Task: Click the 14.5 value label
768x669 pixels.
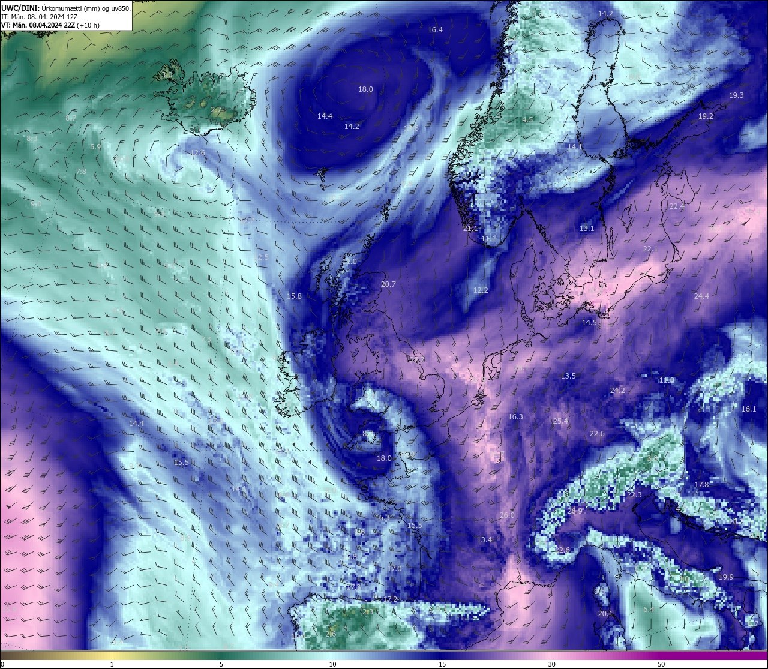Action: point(589,322)
